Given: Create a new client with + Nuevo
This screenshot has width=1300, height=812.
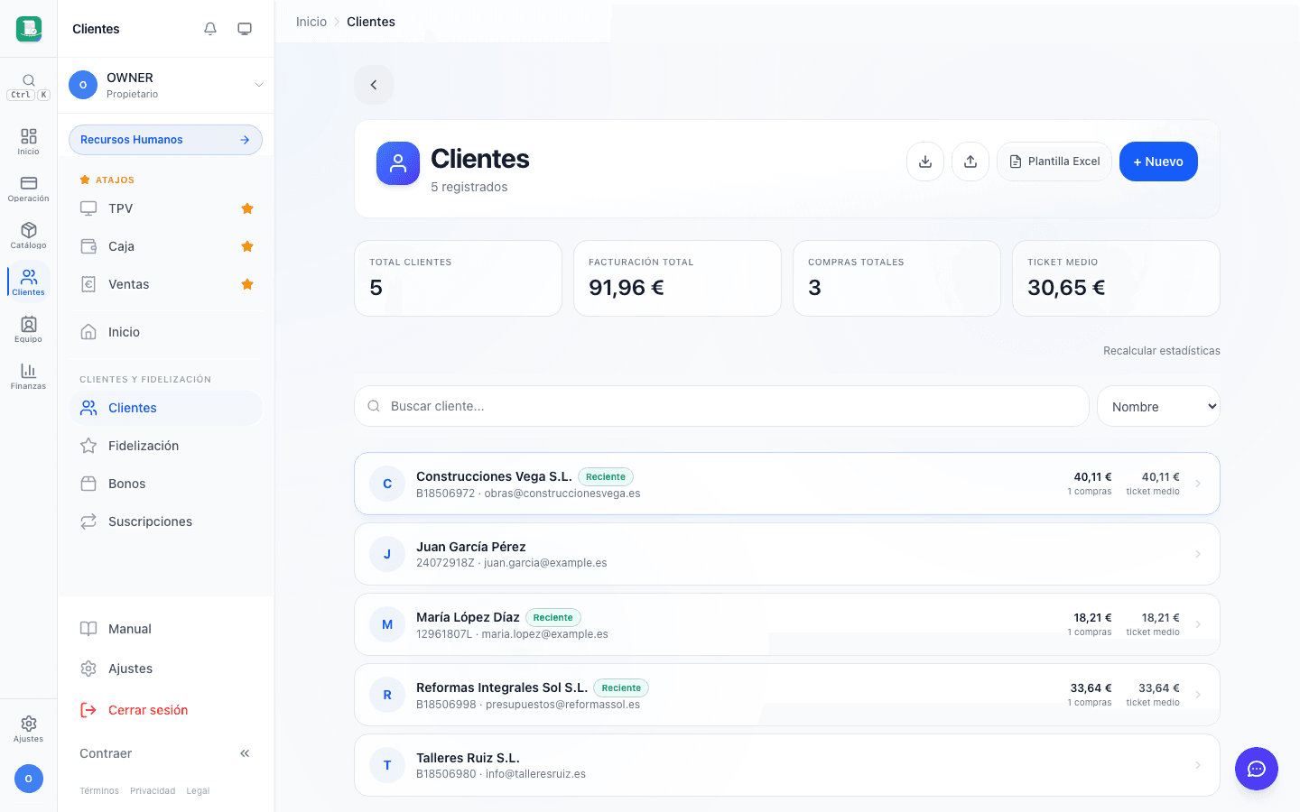Looking at the screenshot, I should 1158,161.
